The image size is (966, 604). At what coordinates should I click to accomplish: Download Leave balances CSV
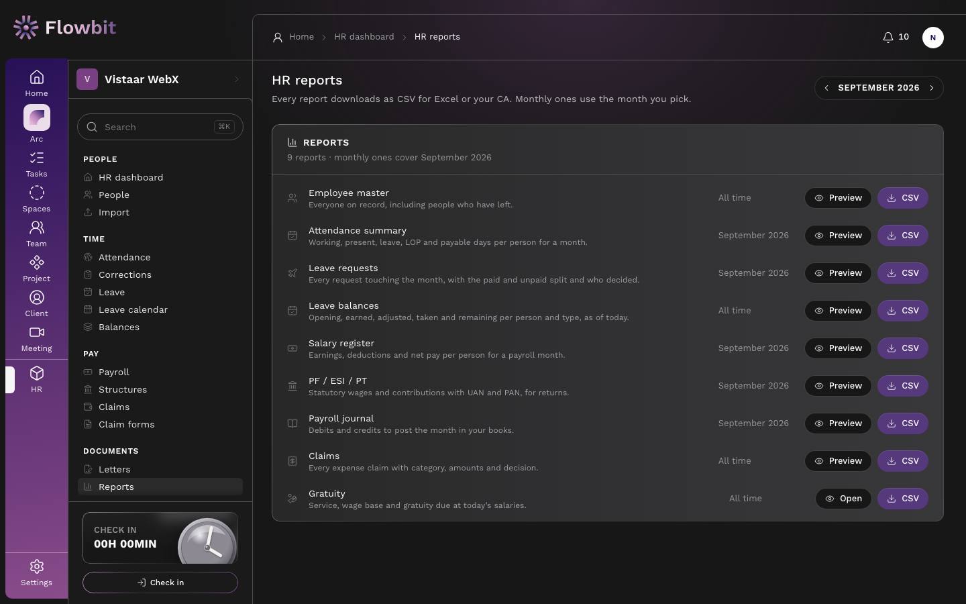click(x=903, y=311)
